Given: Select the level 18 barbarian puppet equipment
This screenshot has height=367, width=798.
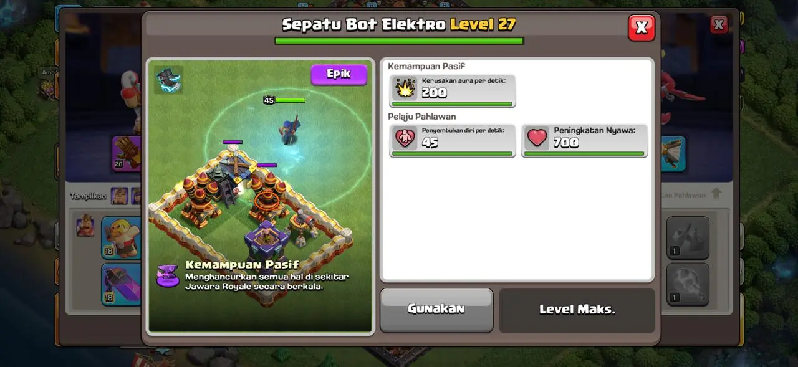Looking at the screenshot, I should [x=122, y=237].
